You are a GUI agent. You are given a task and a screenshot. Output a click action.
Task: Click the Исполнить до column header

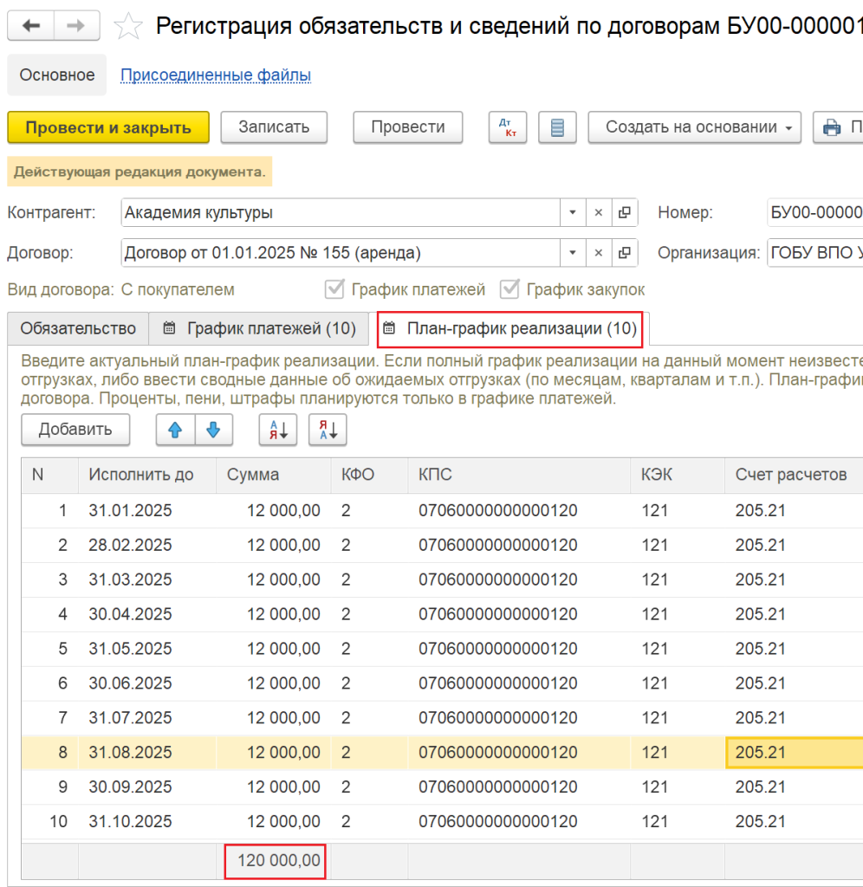coord(147,476)
